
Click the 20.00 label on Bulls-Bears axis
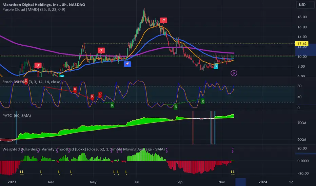click(x=302, y=148)
